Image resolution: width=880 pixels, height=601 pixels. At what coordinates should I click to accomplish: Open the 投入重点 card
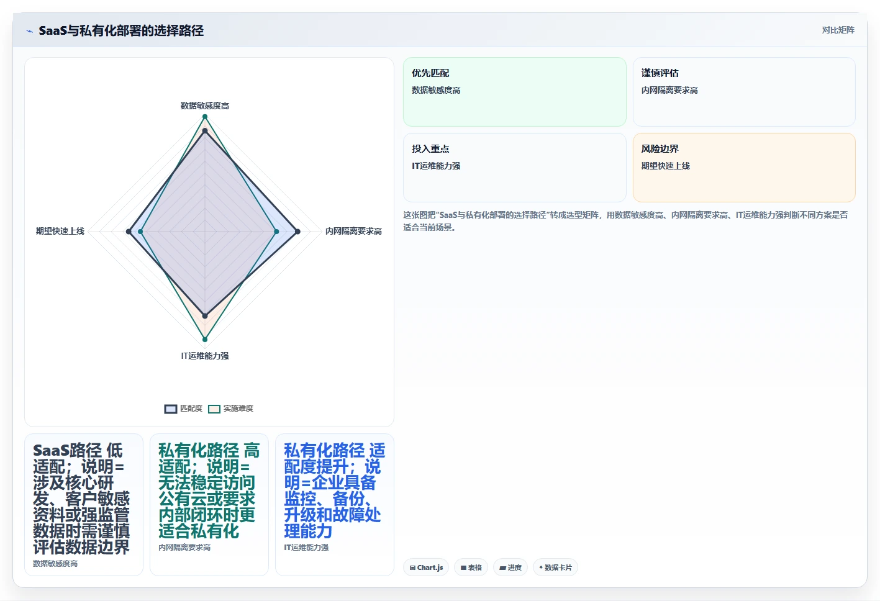515,168
